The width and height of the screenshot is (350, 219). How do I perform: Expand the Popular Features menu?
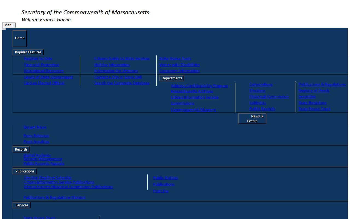coord(28,52)
